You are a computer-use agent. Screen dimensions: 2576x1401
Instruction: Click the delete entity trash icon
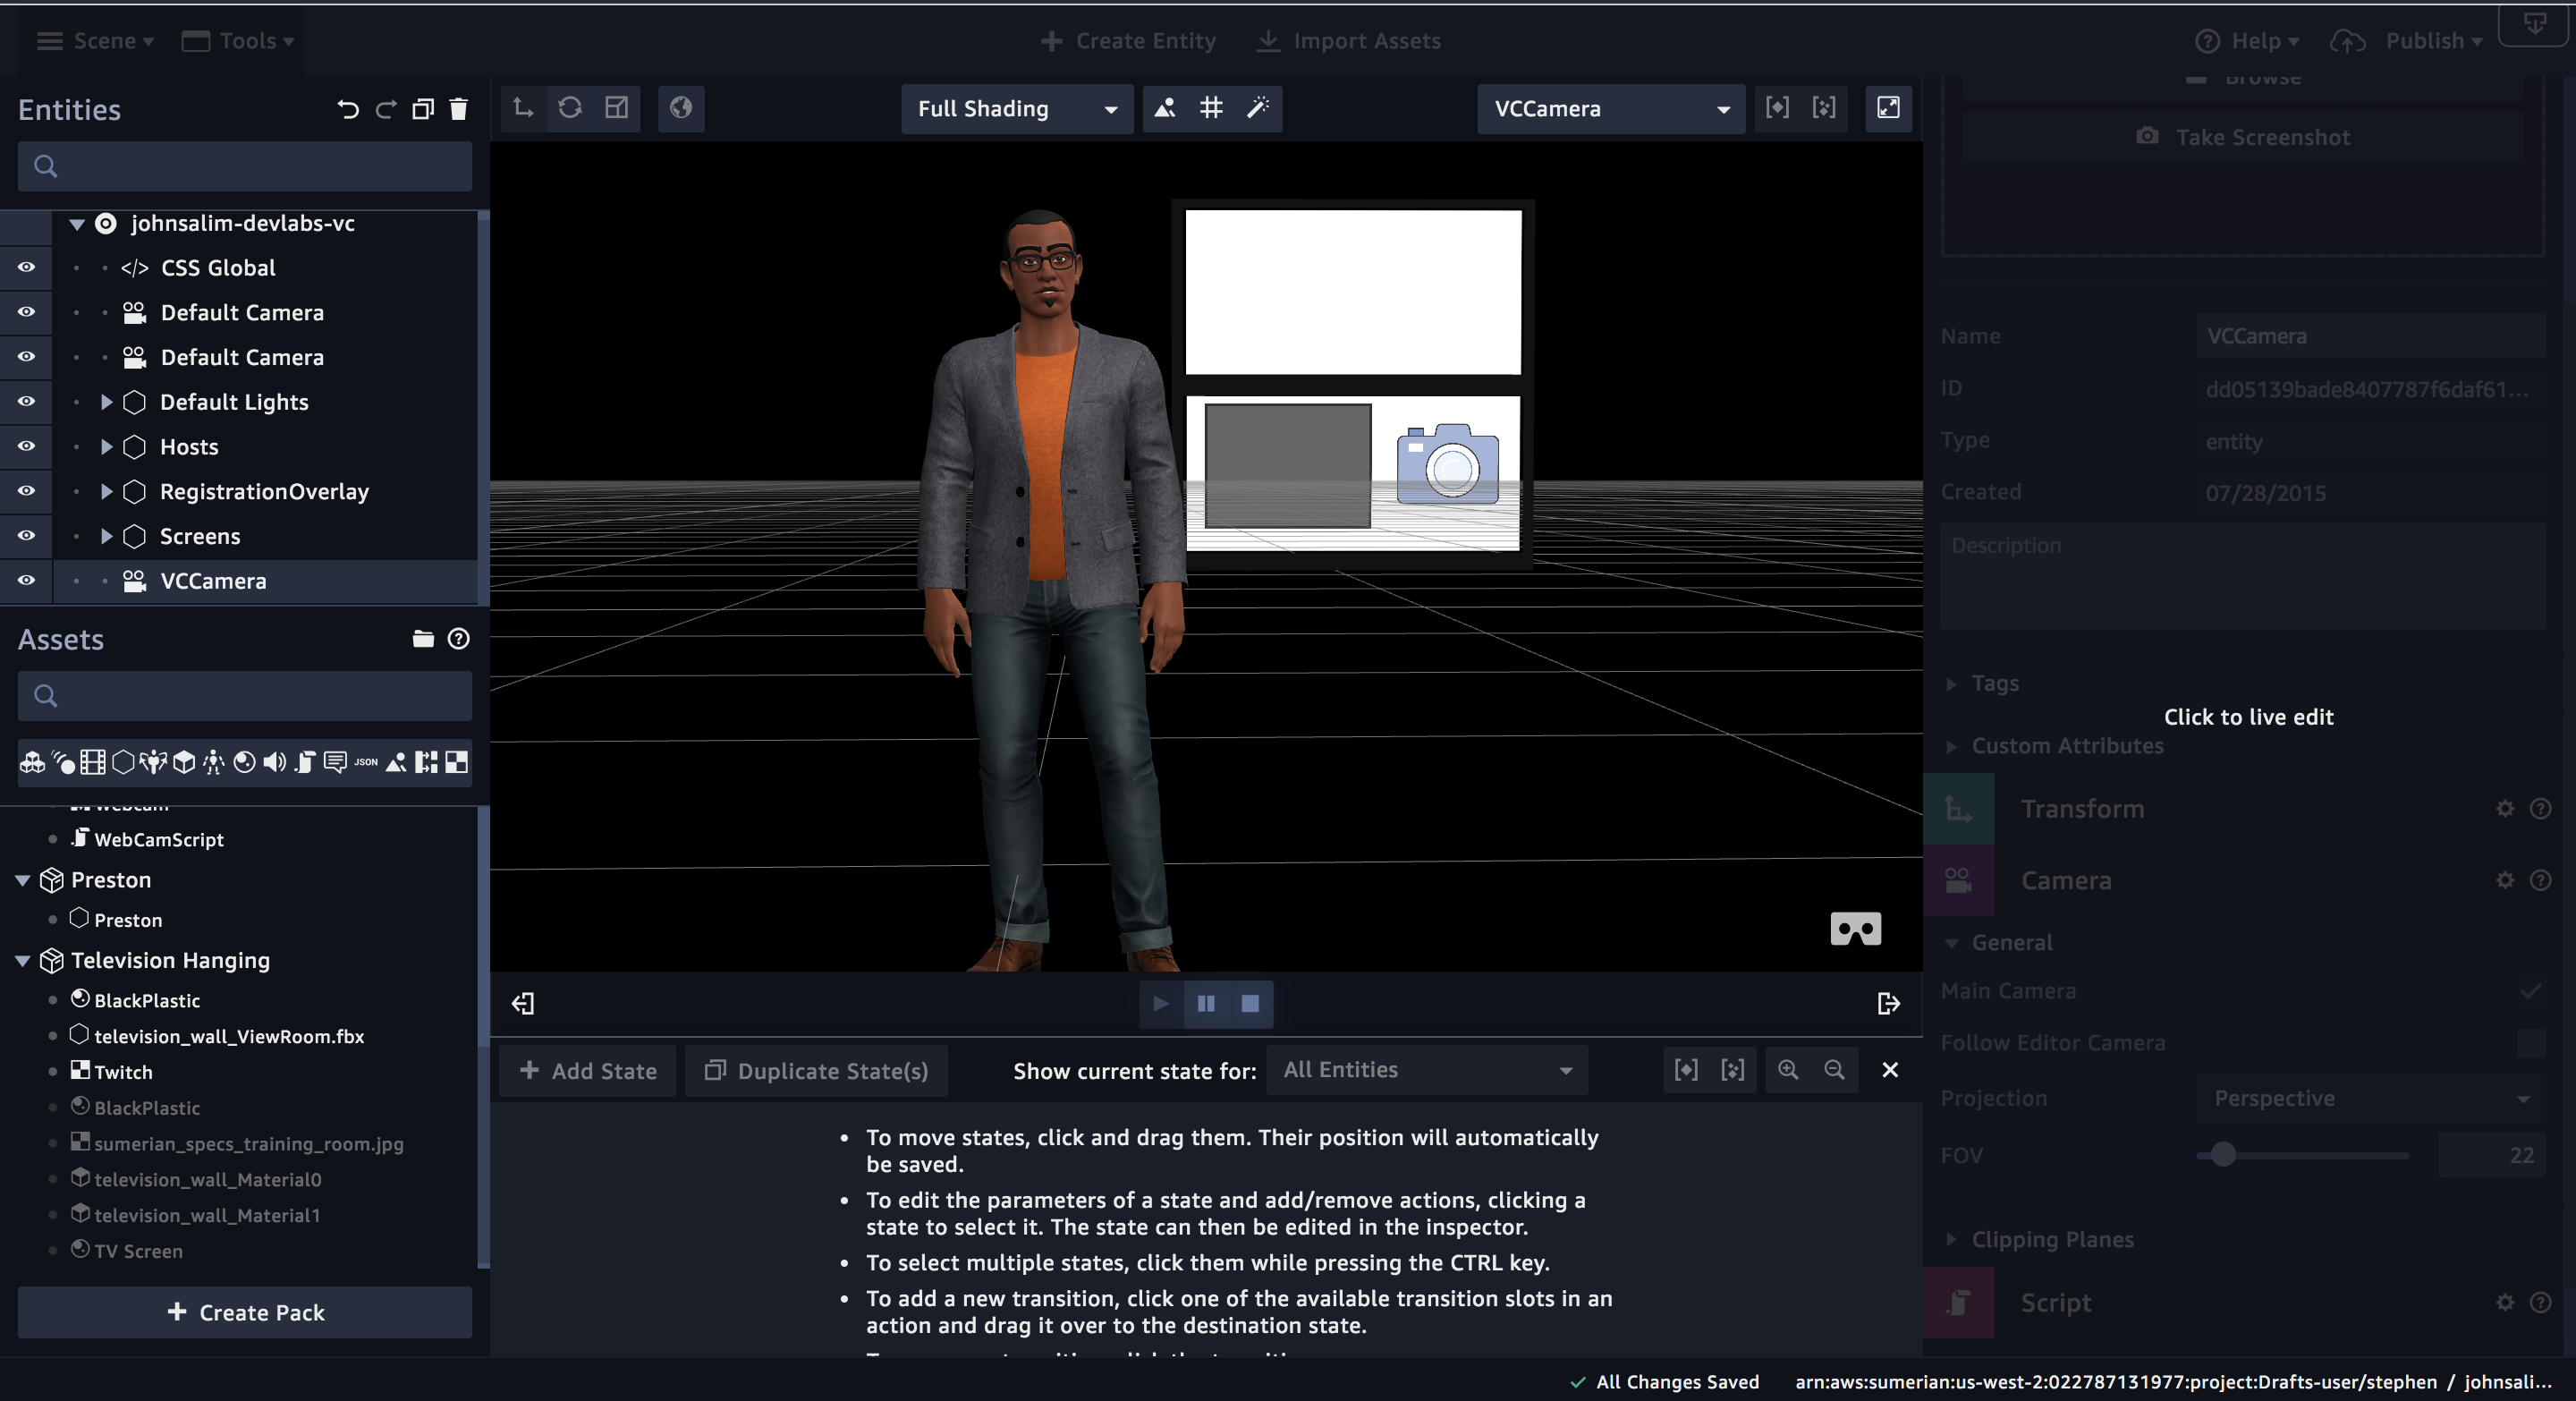click(x=459, y=109)
